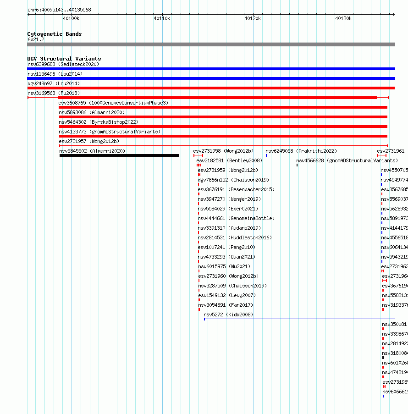The width and height of the screenshot is (408, 414).
Task: Click the blue bar for nsv6399688
Action: click(211, 69)
